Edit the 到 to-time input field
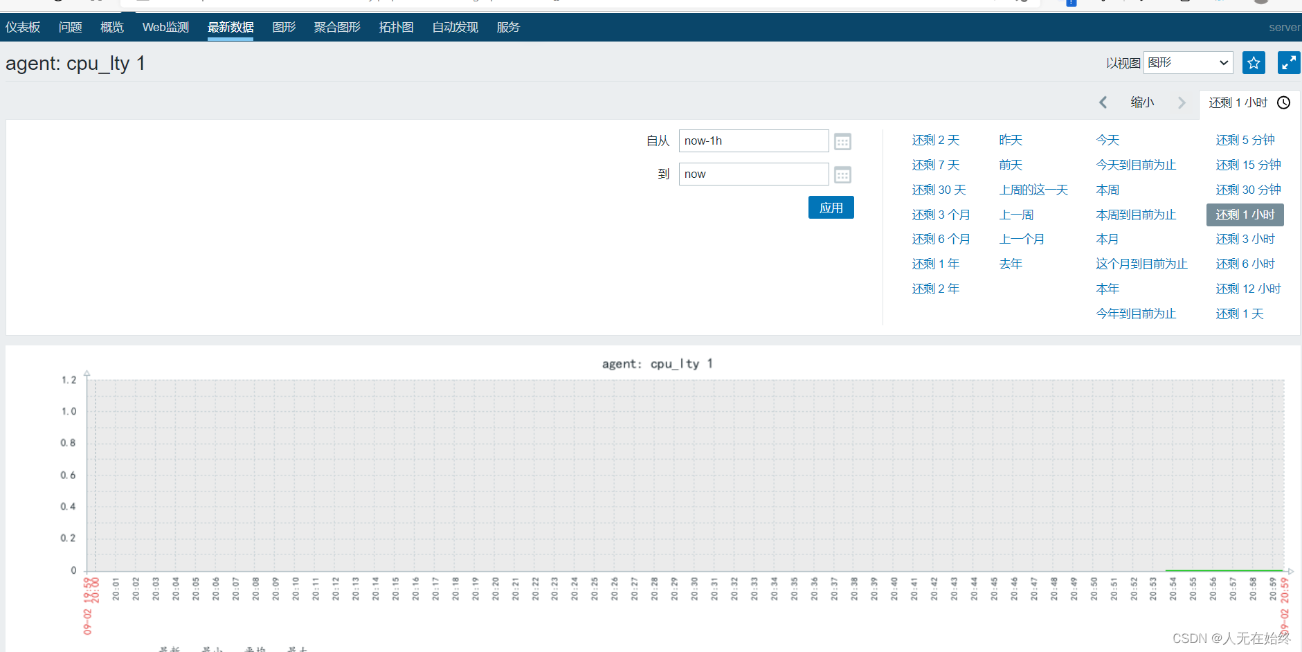The width and height of the screenshot is (1302, 652). point(754,174)
